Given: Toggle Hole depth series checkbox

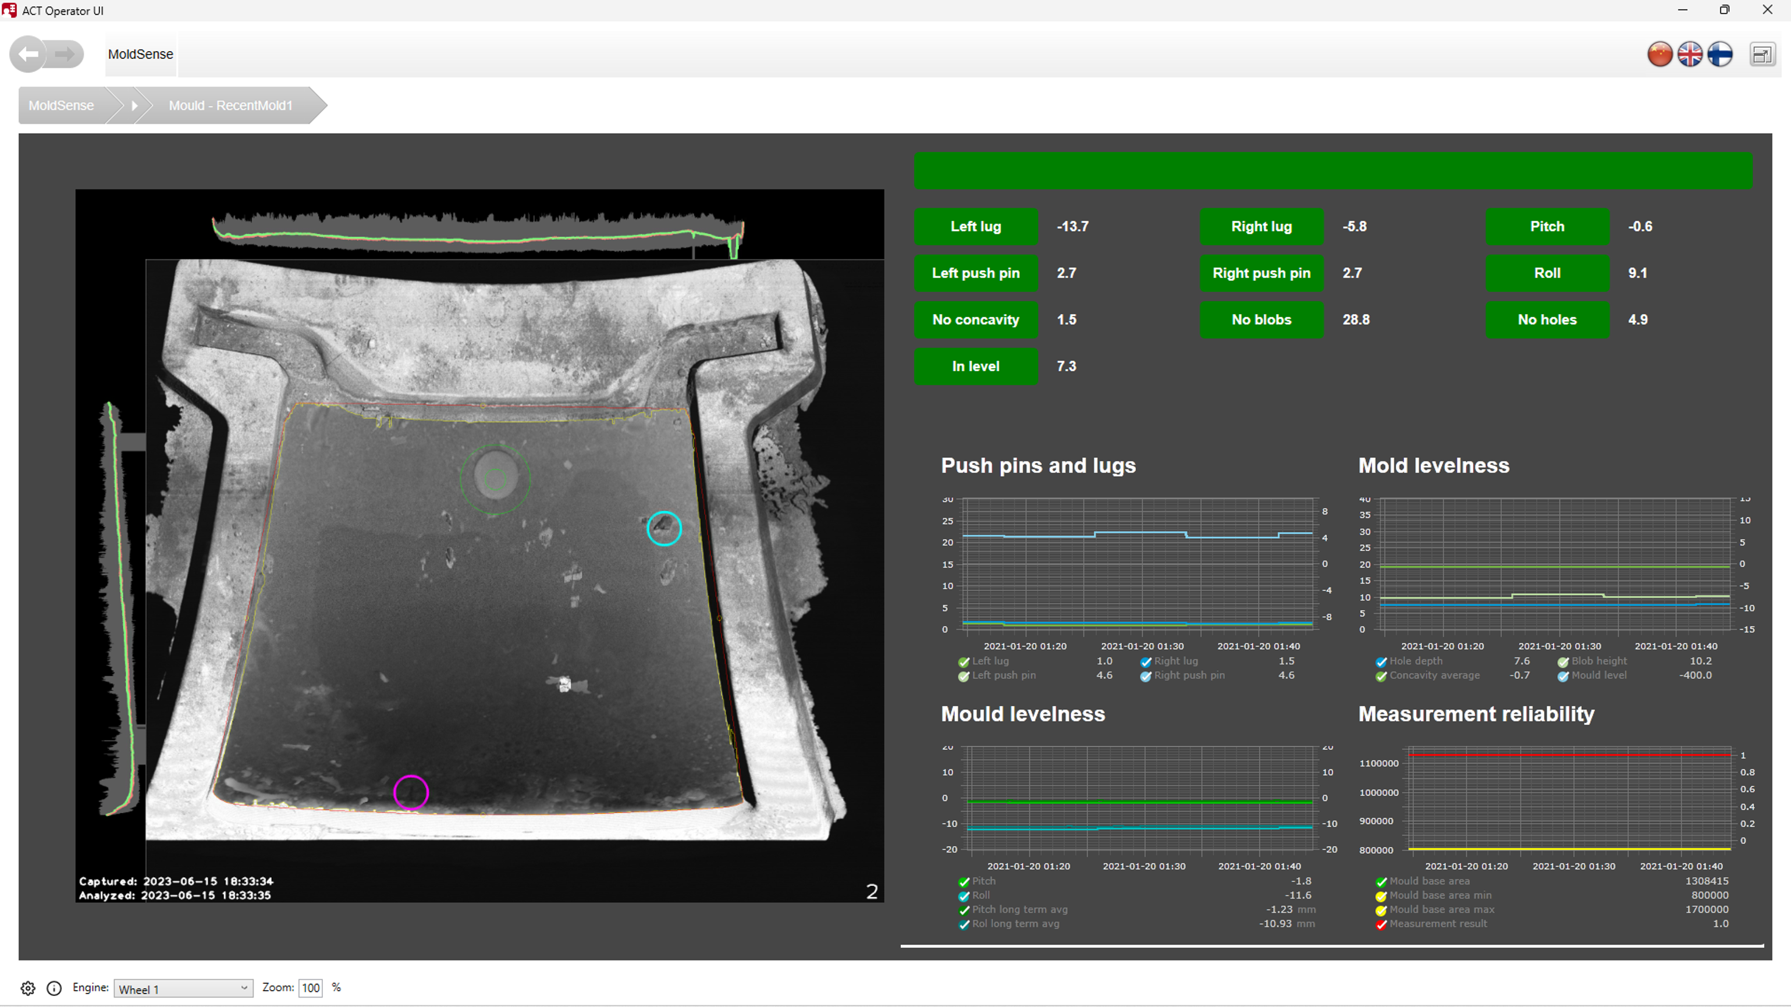Looking at the screenshot, I should [x=1381, y=661].
